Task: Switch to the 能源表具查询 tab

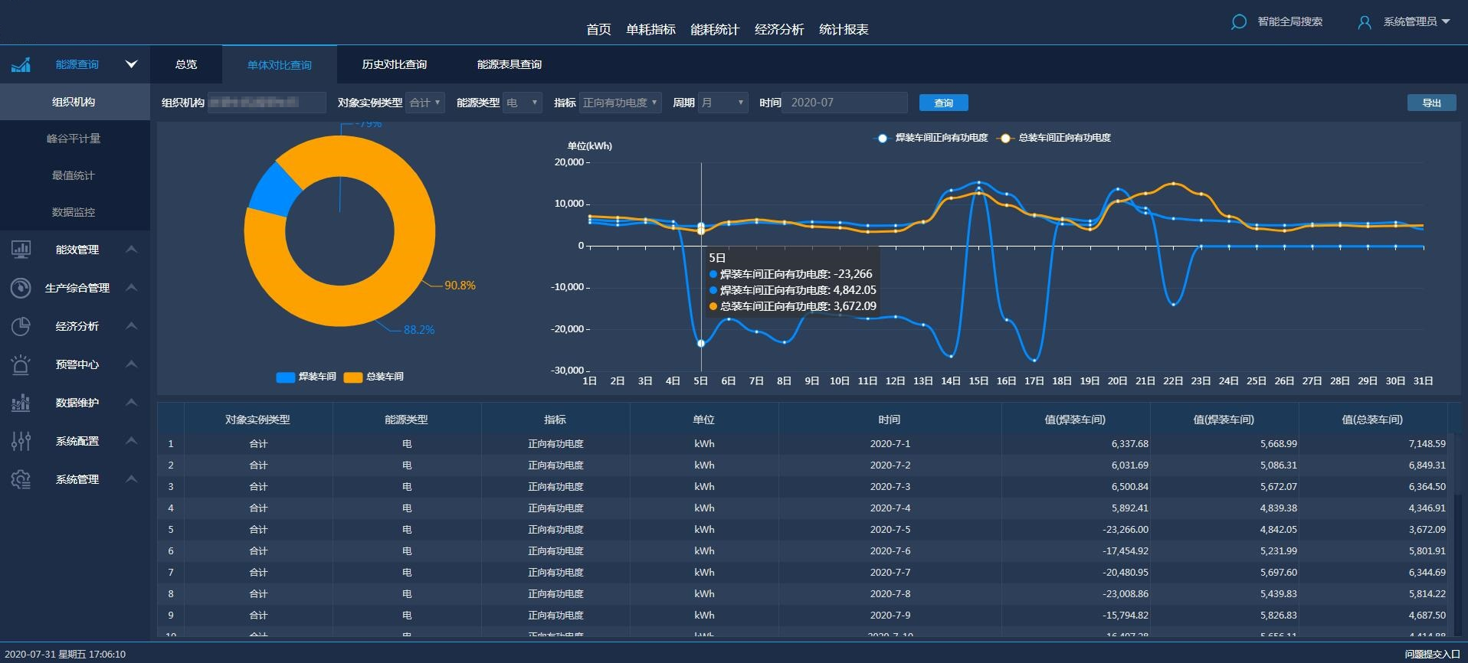Action: 510,64
